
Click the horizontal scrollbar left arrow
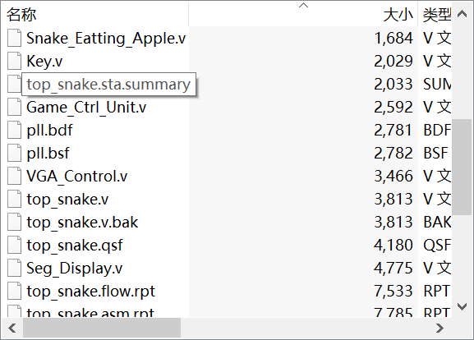tap(12, 328)
